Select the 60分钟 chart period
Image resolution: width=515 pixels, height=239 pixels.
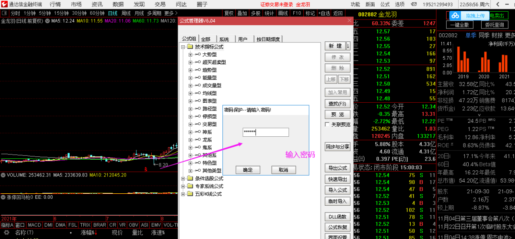[97, 13]
